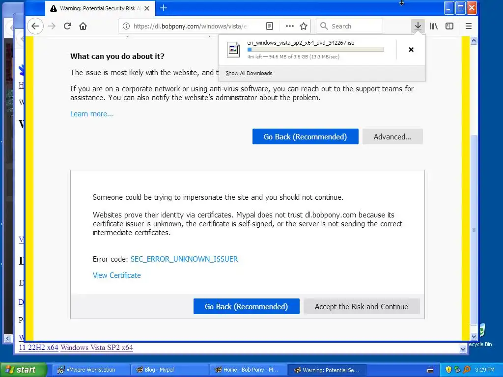Open the home page via the house icon

(83, 26)
